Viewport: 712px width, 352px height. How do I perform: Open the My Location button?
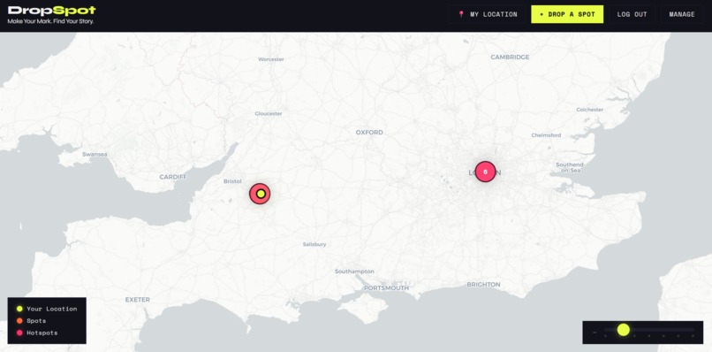(489, 14)
